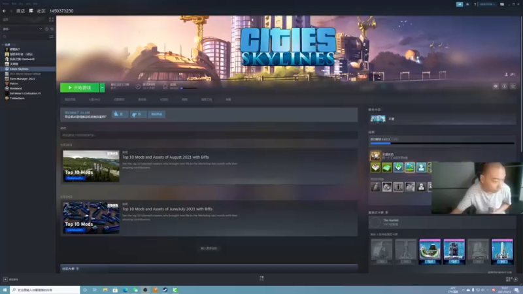Viewport: 523px width, 294px height.
Task: Open File Explorer from the taskbar
Action: click(x=105, y=290)
